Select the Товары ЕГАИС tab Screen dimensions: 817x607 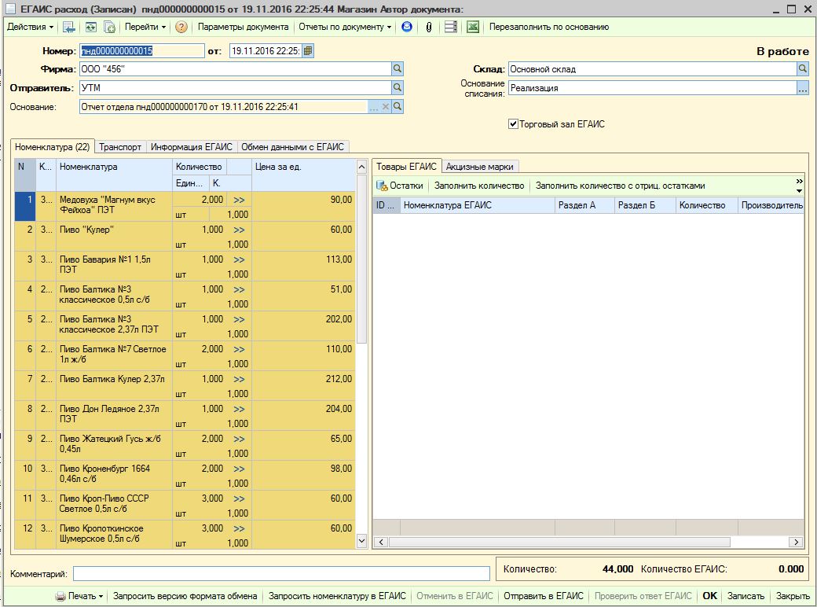(406, 167)
